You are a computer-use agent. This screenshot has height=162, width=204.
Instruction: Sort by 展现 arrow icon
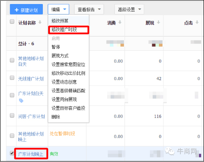coord(158,23)
